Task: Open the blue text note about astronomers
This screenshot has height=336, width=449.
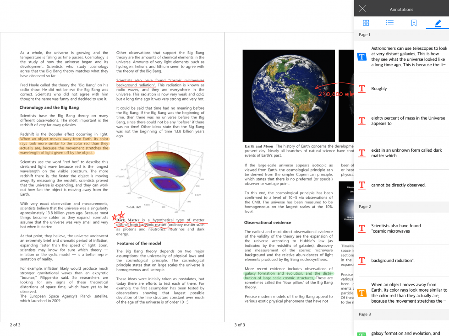Action: 401,57
